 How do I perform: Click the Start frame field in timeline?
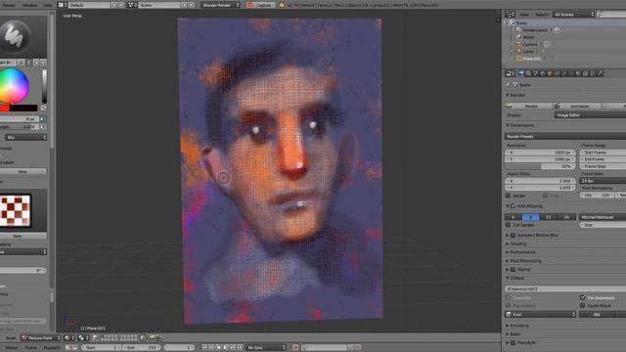point(101,348)
